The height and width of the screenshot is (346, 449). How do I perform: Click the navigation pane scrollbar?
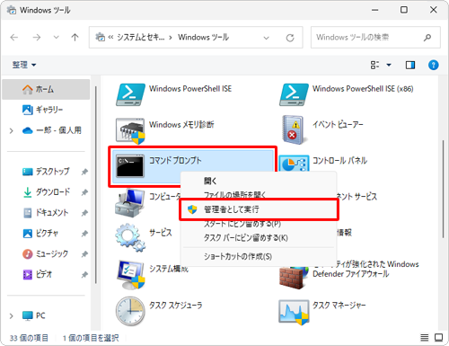pos(96,184)
